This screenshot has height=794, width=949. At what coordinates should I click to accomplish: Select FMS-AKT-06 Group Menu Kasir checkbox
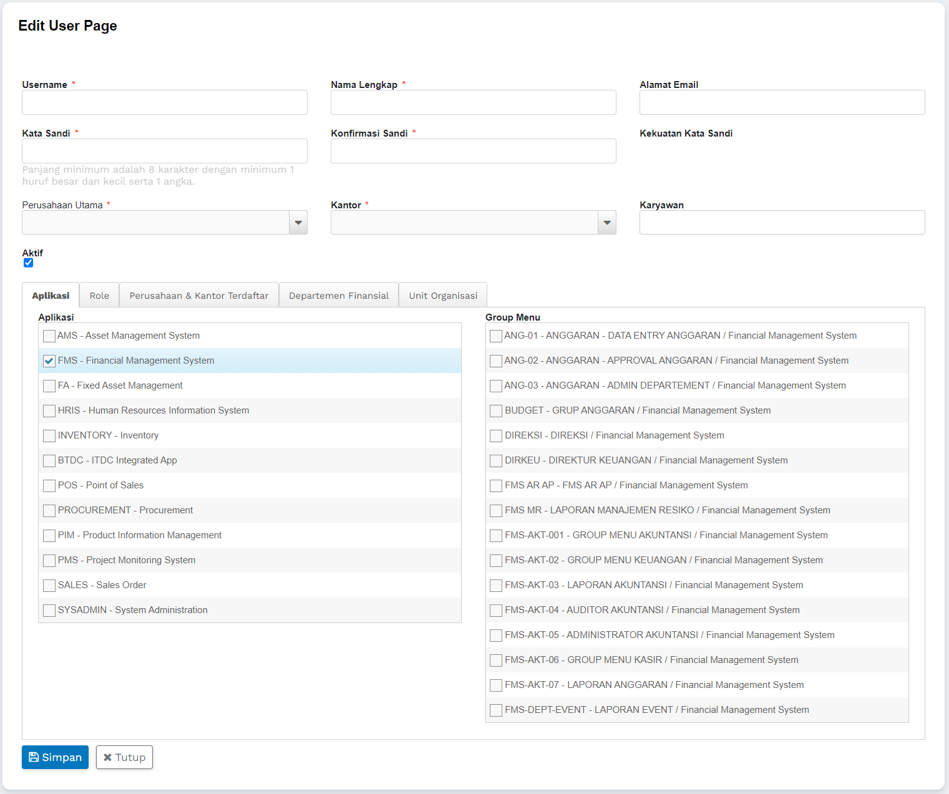(496, 661)
